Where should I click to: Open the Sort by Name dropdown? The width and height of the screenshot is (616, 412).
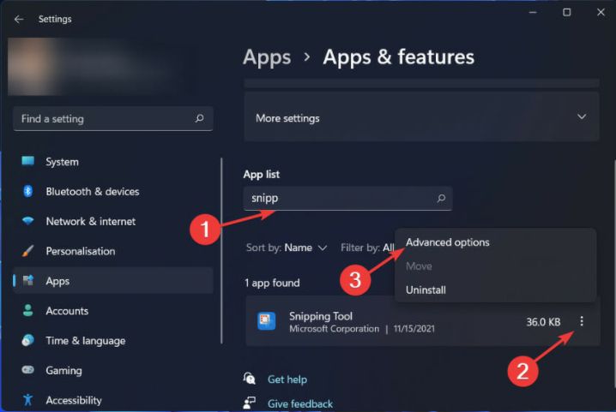(x=287, y=248)
